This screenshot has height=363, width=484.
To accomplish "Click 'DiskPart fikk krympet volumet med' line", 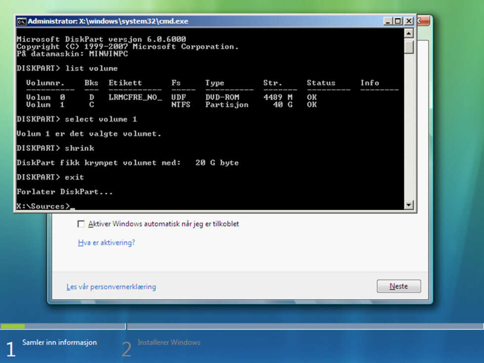I will pos(127,162).
